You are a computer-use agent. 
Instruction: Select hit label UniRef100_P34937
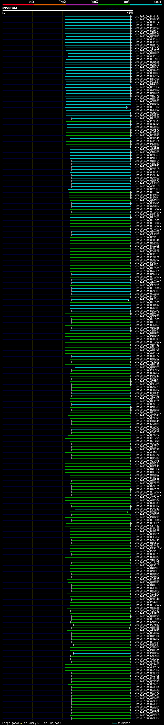point(147,116)
